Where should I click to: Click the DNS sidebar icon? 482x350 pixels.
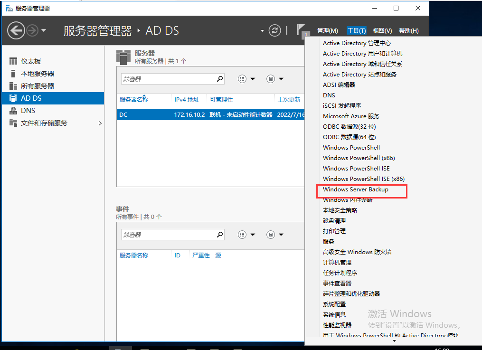point(13,110)
